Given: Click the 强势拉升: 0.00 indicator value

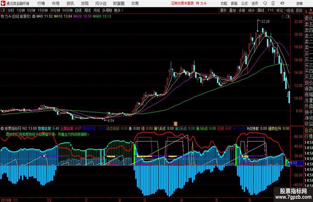Looking at the screenshot, I should (x=279, y=129).
